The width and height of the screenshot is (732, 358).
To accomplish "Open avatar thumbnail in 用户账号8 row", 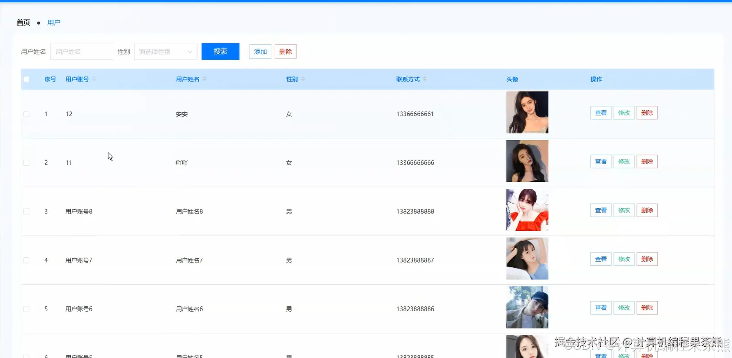I will [527, 210].
